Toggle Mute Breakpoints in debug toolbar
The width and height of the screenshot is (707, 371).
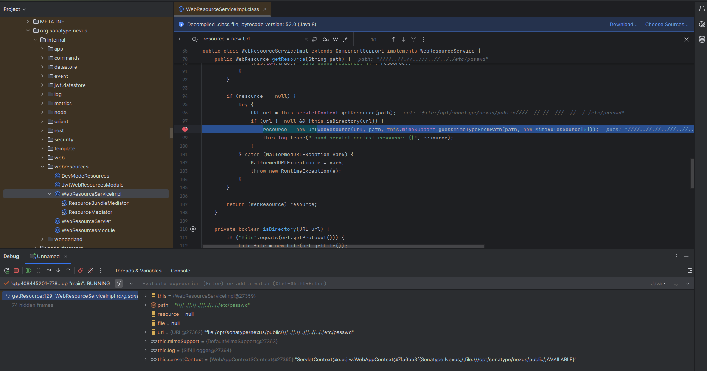tap(90, 271)
